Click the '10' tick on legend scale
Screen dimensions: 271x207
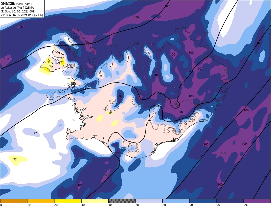(29, 205)
